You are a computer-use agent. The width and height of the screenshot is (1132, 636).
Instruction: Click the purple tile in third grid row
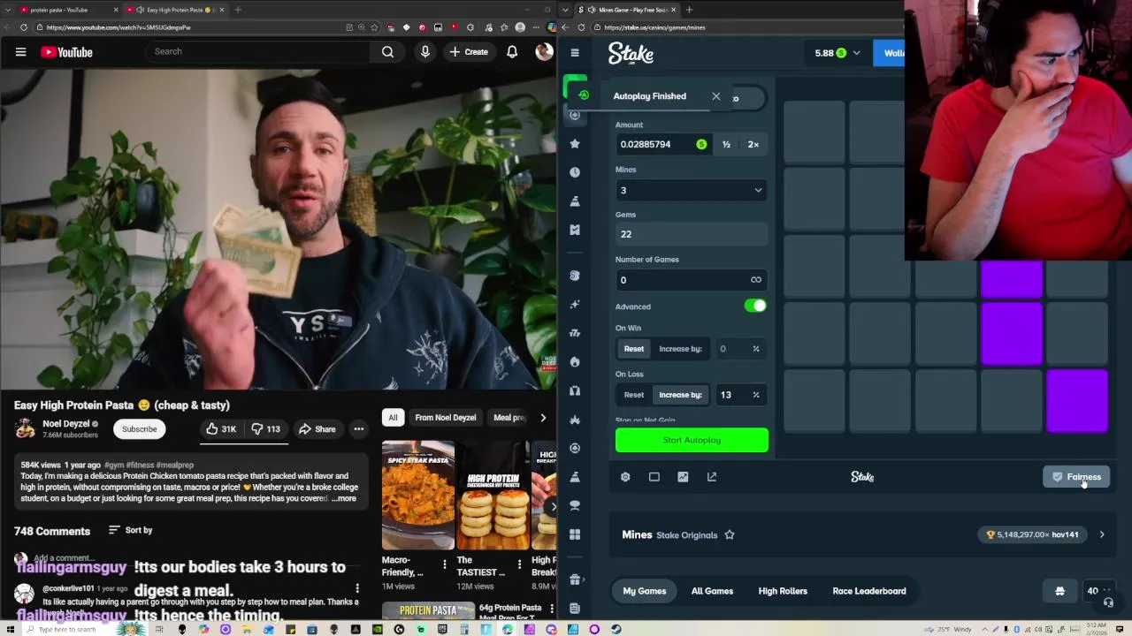click(x=1012, y=280)
